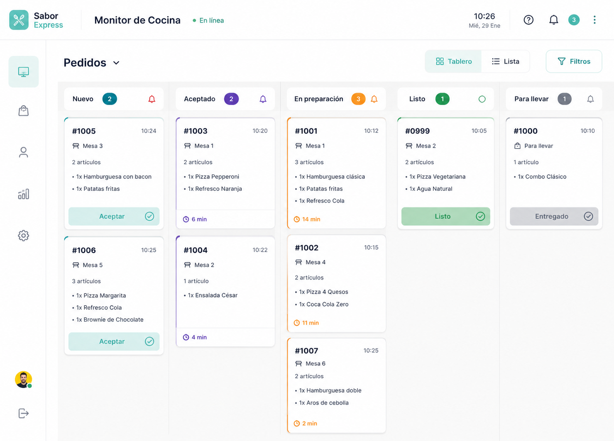Click the logout icon in sidebar
The image size is (614, 441).
[24, 413]
